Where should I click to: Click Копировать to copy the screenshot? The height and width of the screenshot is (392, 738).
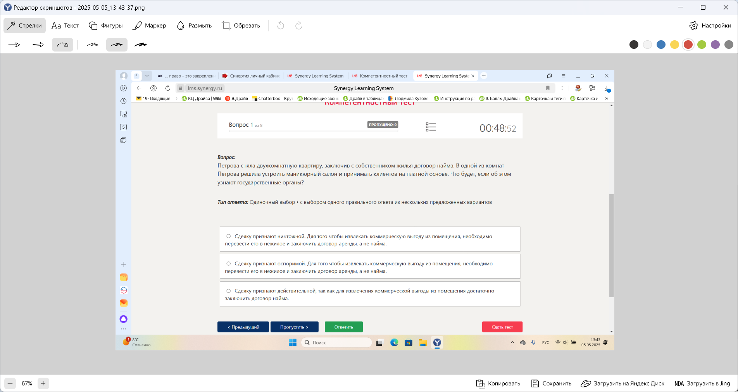pos(498,383)
